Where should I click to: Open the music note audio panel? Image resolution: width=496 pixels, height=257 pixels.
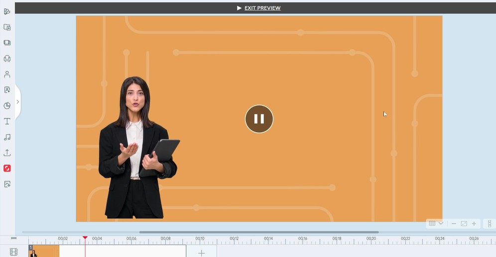pyautogui.click(x=7, y=137)
